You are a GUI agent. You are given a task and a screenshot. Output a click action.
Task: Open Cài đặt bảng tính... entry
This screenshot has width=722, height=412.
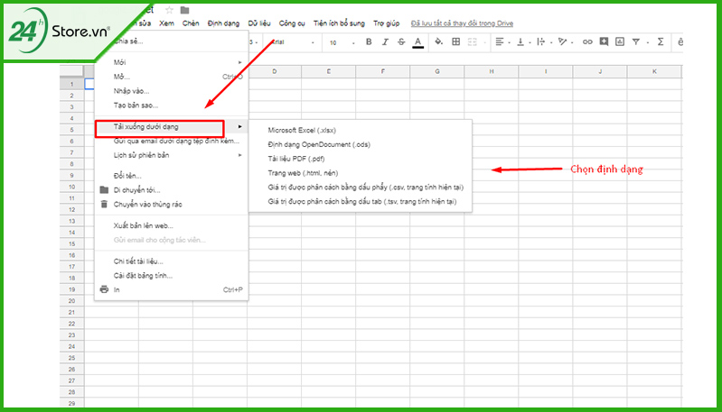(x=172, y=276)
